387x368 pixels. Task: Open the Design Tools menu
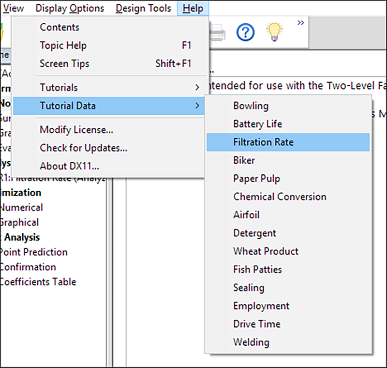pos(143,8)
